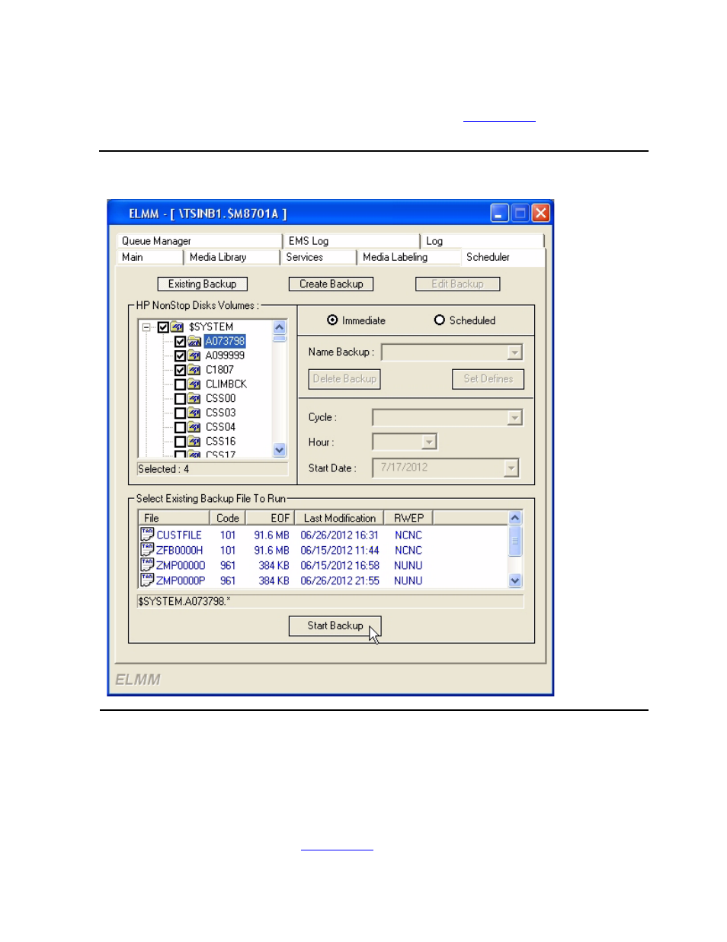Collapse the $SYSTEM tree node
727x942 pixels.
pyautogui.click(x=146, y=327)
